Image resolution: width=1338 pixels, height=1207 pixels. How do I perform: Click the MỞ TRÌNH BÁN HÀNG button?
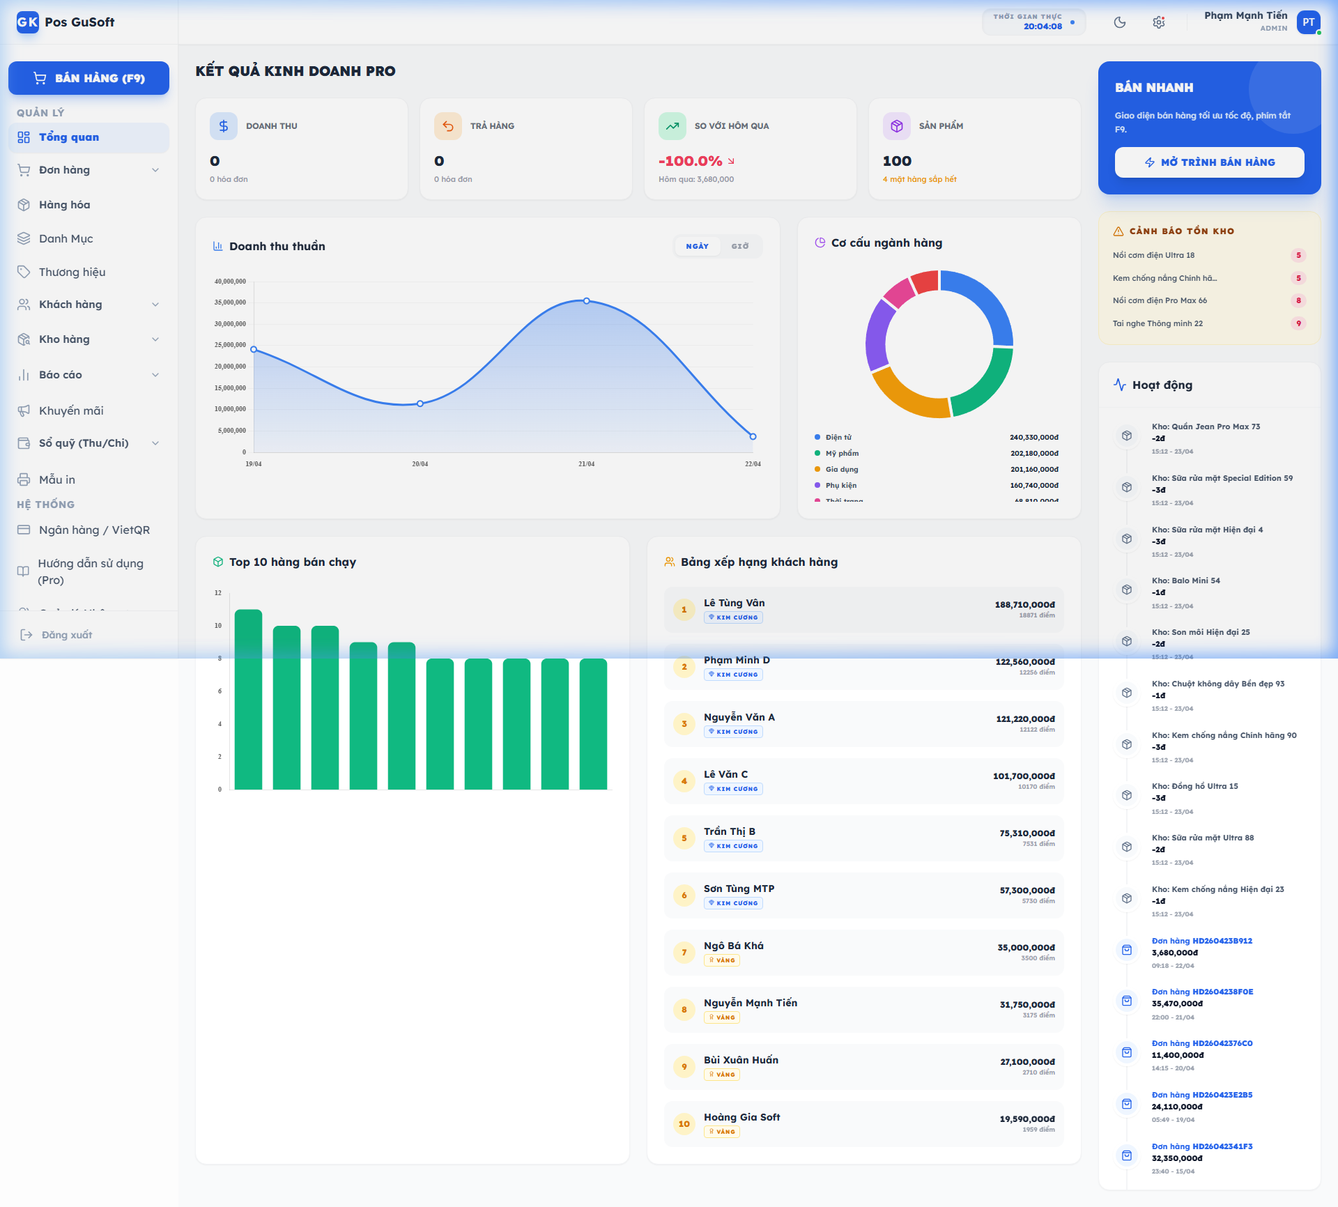1209,162
